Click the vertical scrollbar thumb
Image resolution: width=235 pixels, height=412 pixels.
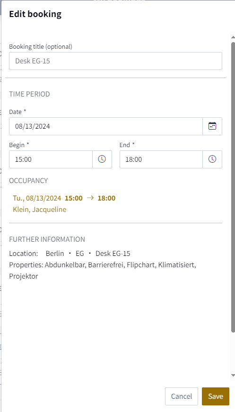[233, 186]
